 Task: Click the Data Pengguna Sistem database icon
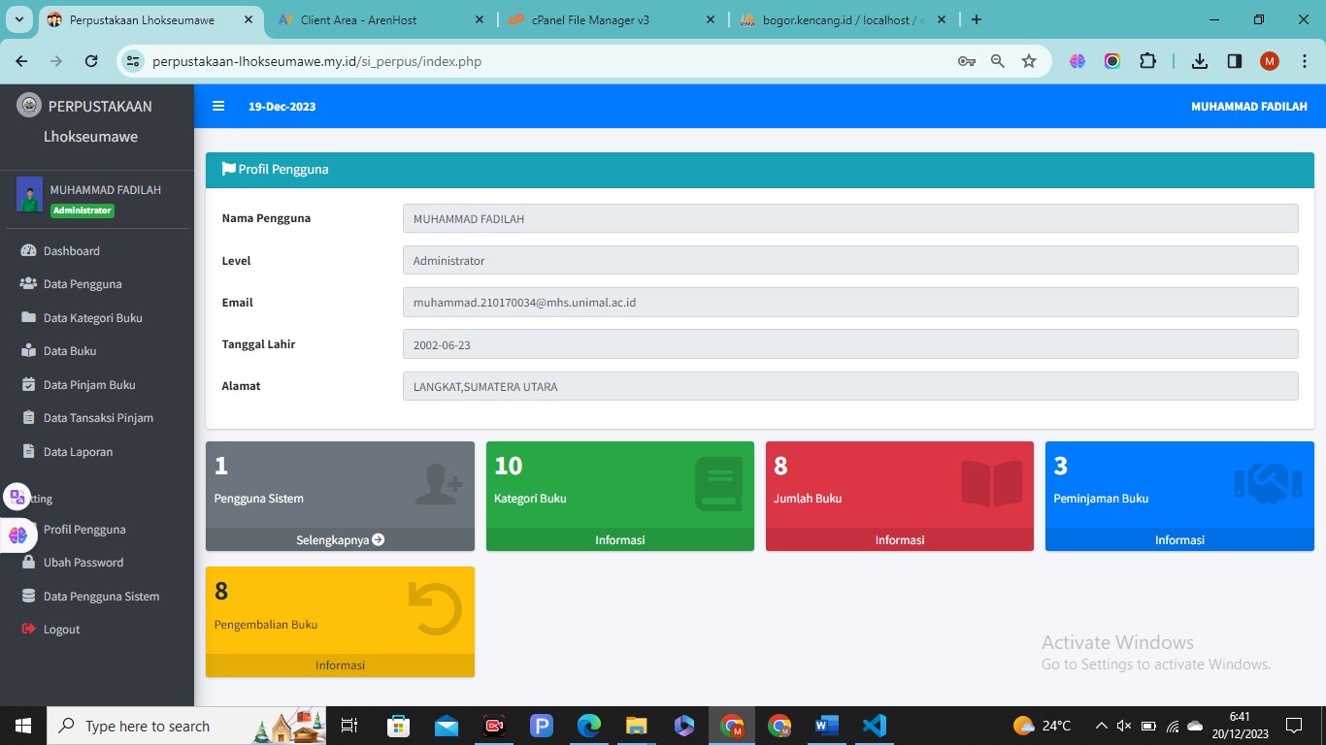point(28,596)
